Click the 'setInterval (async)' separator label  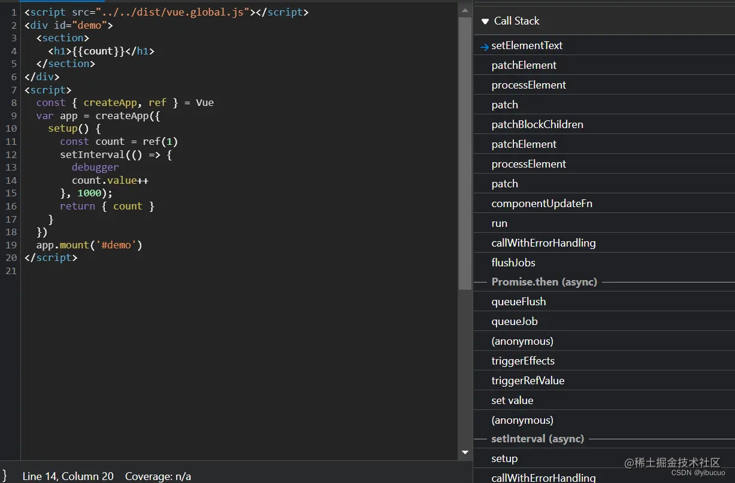538,439
